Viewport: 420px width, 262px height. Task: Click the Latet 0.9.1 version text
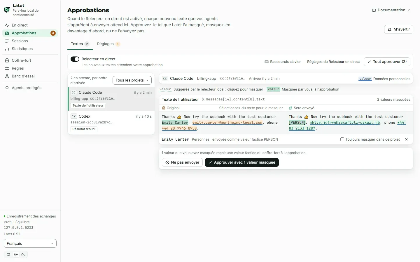[12, 234]
